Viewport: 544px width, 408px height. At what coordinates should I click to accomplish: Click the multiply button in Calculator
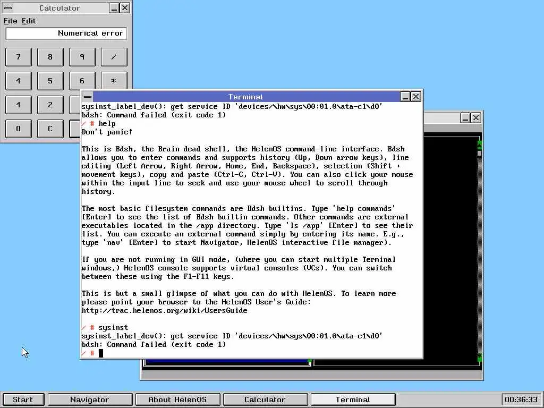point(114,81)
